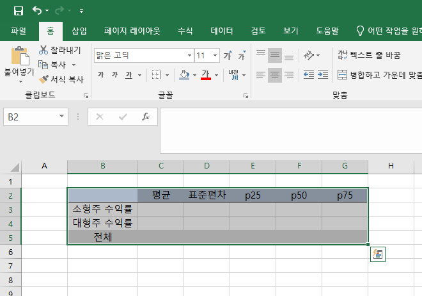Toggle center text alignment
Viewport: 422px width, 296px height.
coord(275,75)
